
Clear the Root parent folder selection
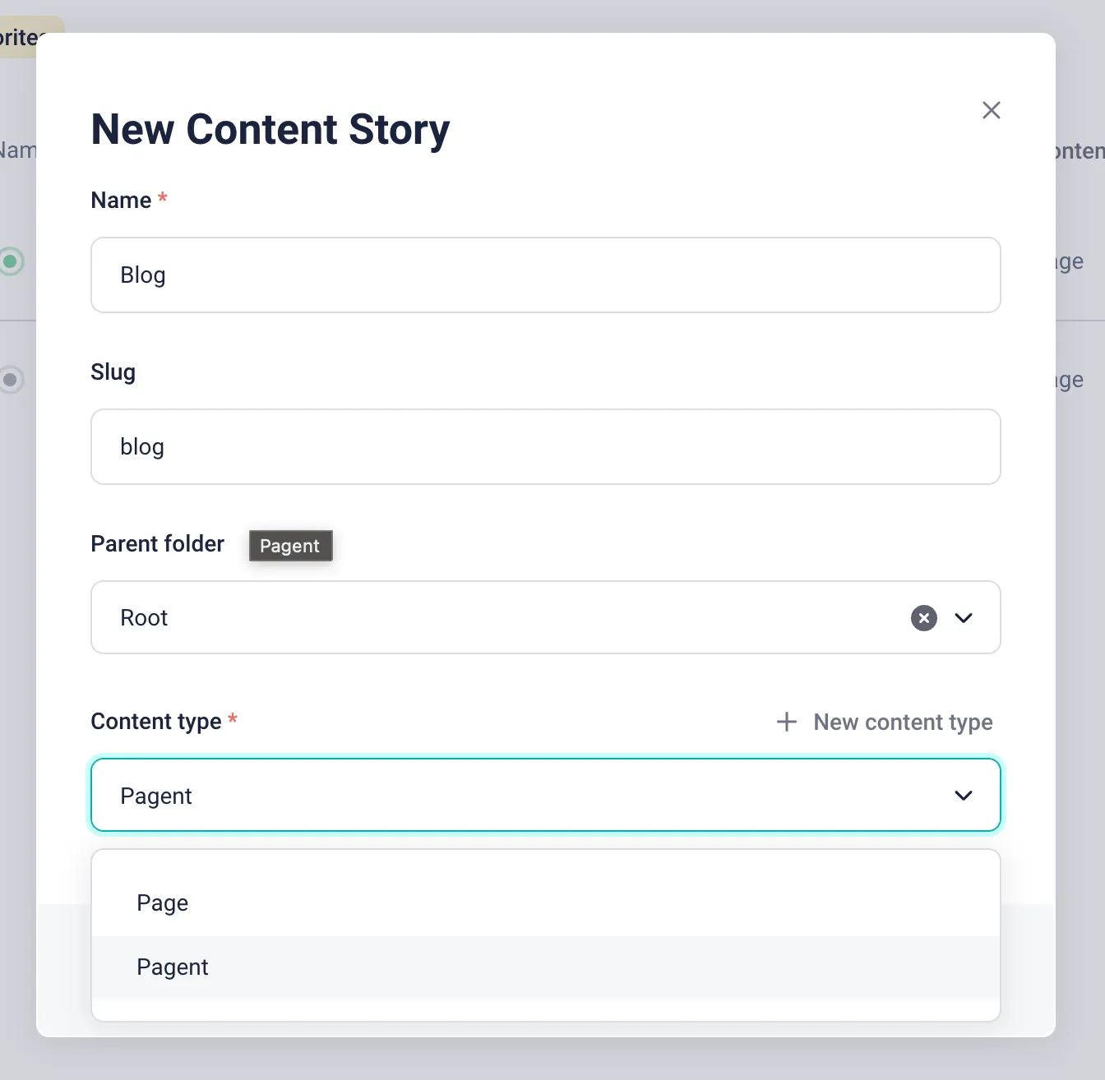pos(923,617)
